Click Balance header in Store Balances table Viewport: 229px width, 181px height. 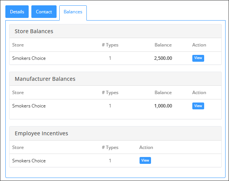[x=163, y=45]
